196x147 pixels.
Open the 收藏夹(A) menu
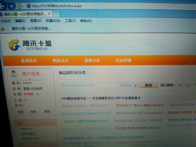[53, 21]
